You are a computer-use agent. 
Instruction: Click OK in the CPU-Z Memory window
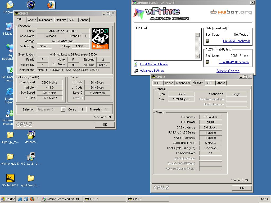[x=242, y=188]
